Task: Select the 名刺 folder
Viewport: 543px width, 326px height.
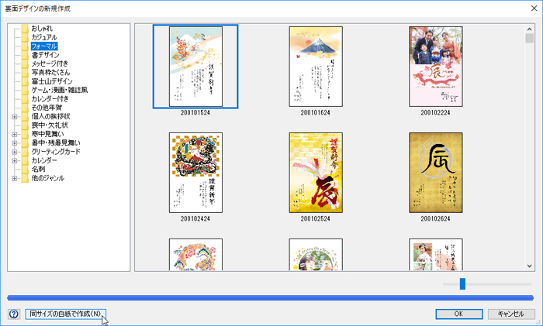Action: pos(38,170)
